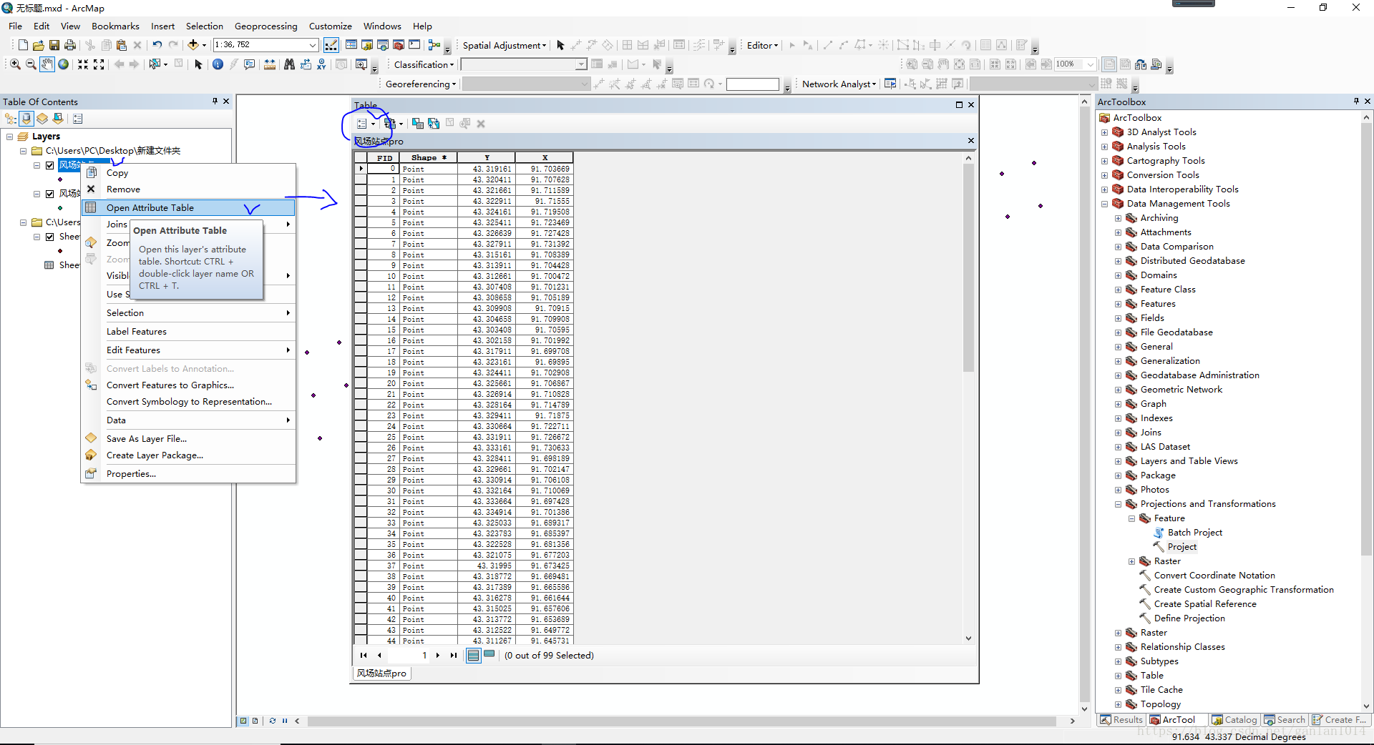The image size is (1374, 745).
Task: Select the Measure ruler tool
Action: point(270,64)
